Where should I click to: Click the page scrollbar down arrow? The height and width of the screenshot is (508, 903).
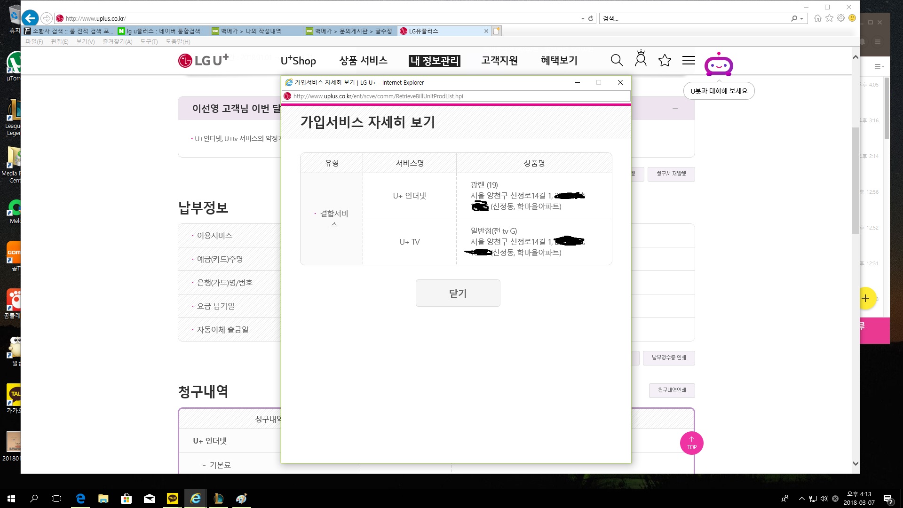855,463
